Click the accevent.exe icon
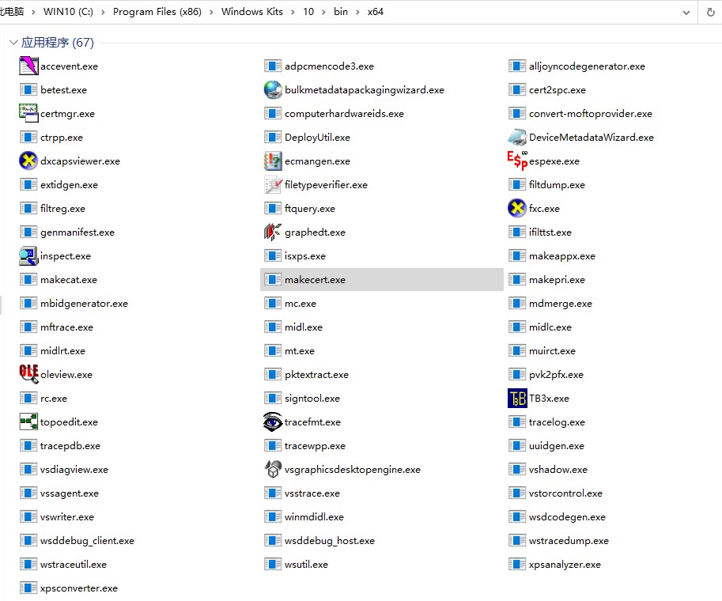 tap(28, 66)
